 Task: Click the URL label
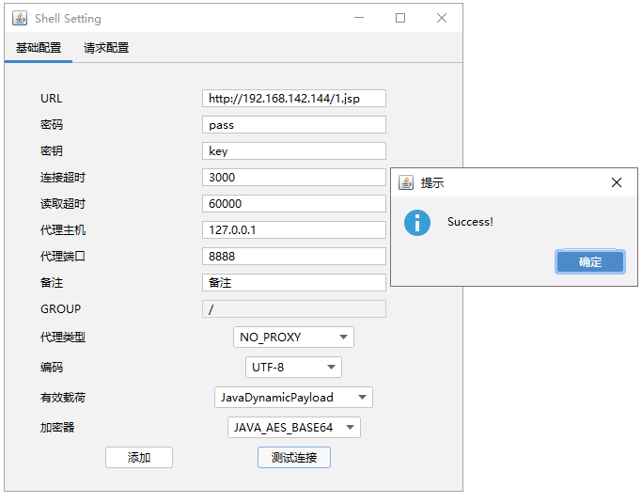coord(51,99)
